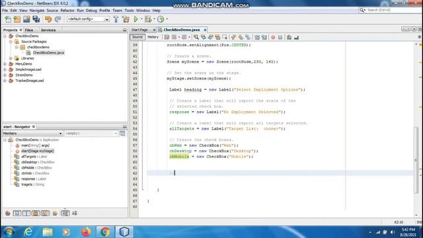Toggle Highlight Search in editor toolbar
Screen dimensions: 423x238
coord(217,37)
